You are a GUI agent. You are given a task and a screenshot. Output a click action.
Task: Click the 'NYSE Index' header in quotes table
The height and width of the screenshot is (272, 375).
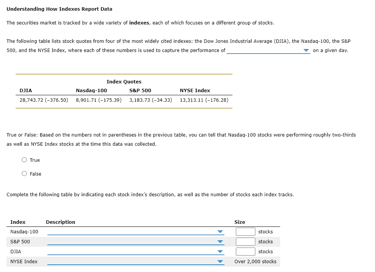tap(195, 91)
